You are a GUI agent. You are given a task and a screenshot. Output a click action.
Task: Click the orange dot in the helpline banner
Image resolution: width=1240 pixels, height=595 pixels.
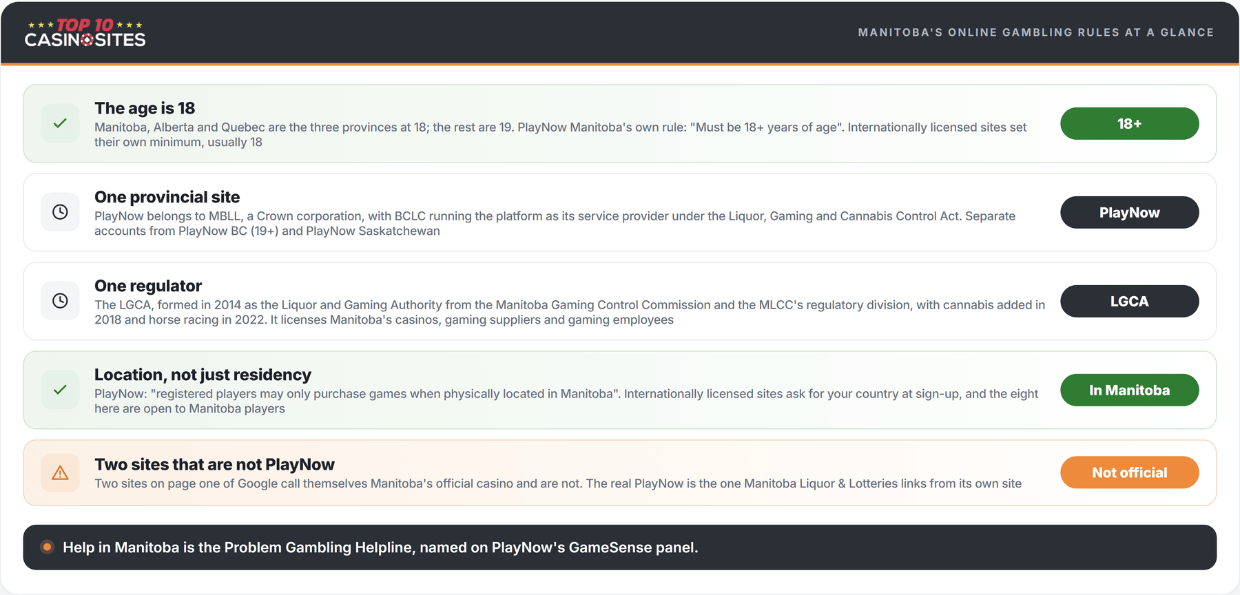click(47, 547)
